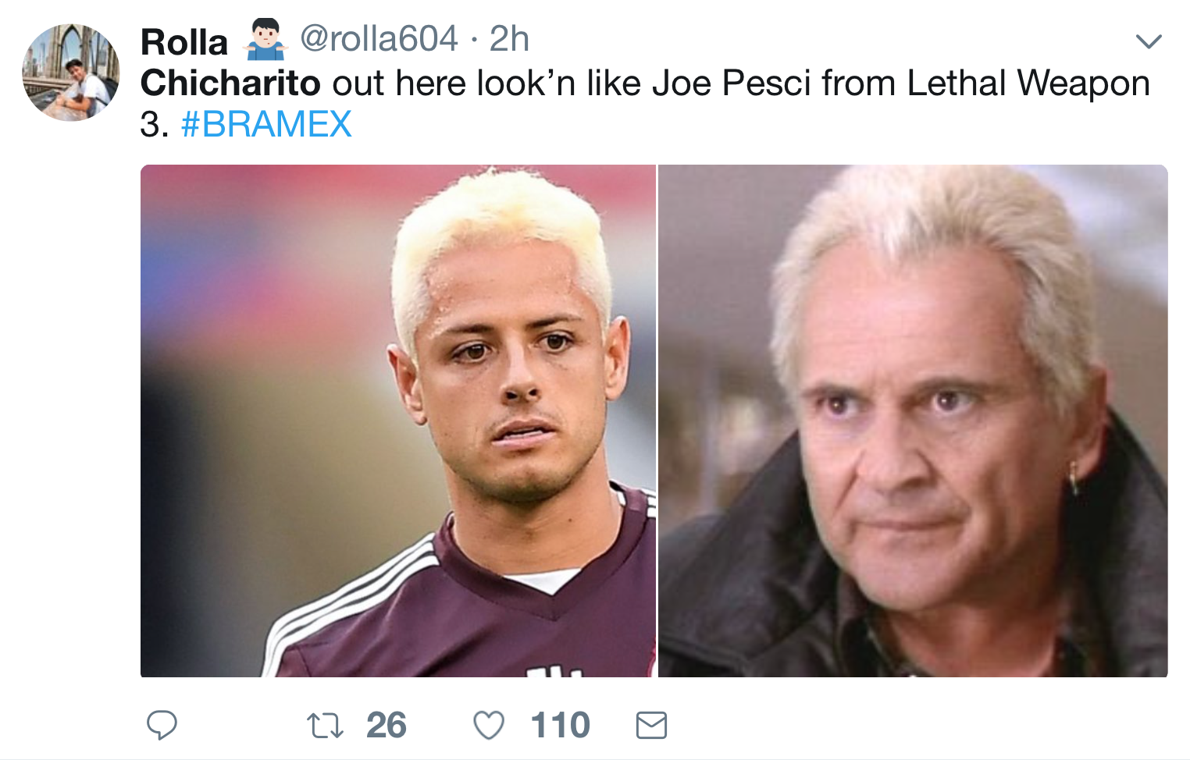The image size is (1190, 760).
Task: Click the "3." text before the hashtag
Action: [x=155, y=125]
